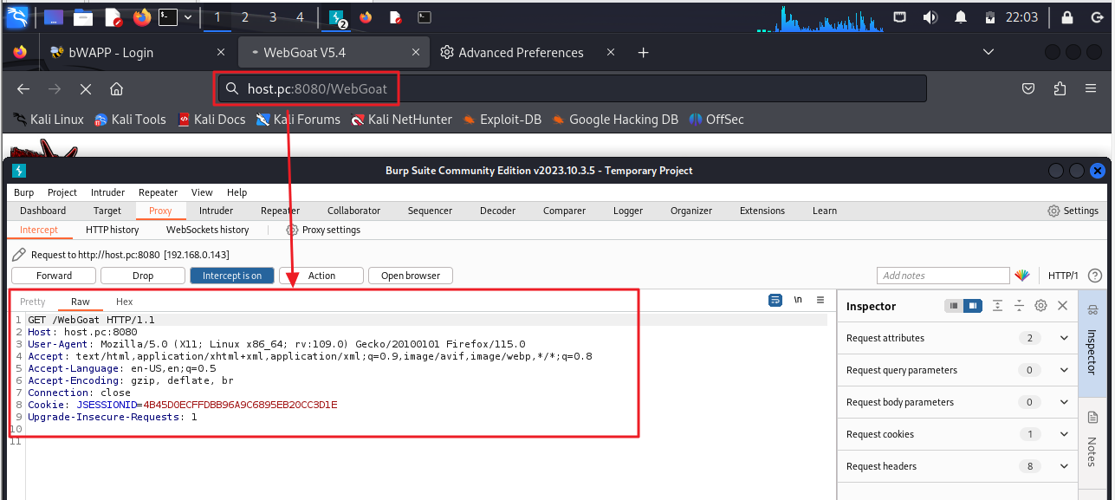
Task: Switch message view to Hex
Action: 125,302
